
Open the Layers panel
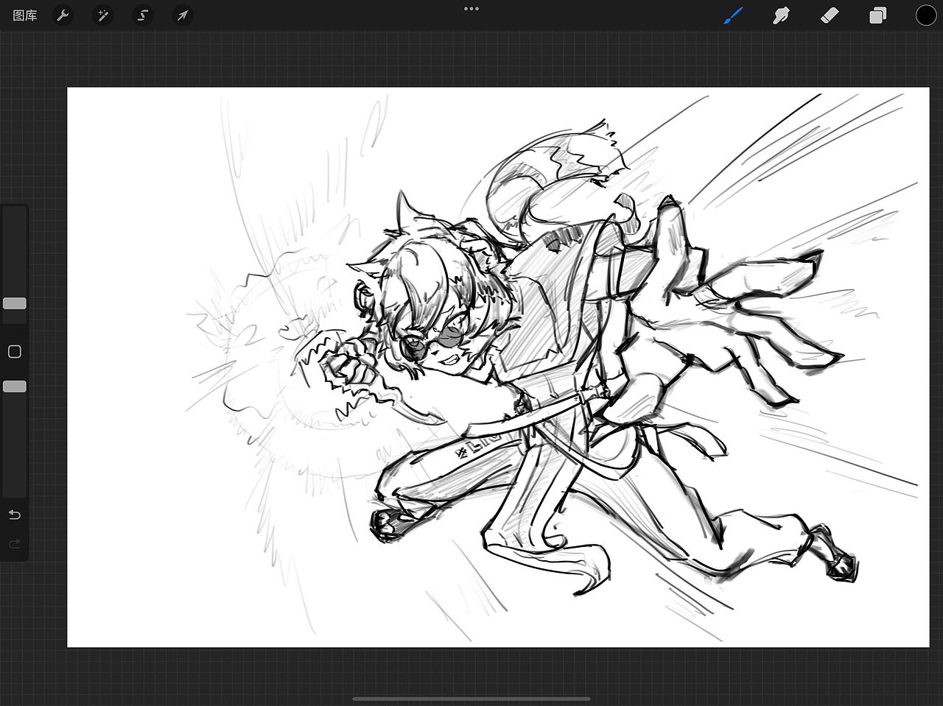[877, 15]
